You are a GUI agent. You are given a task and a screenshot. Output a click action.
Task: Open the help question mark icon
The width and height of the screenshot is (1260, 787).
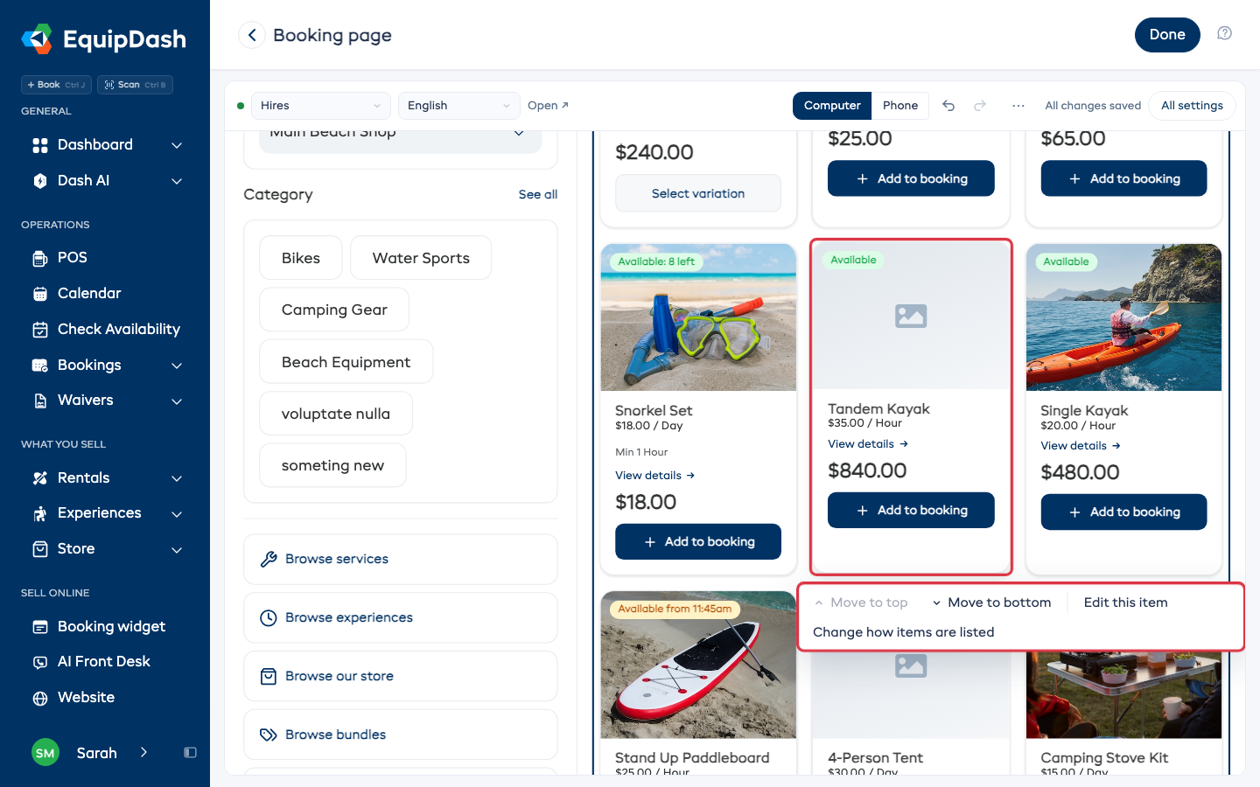tap(1225, 33)
